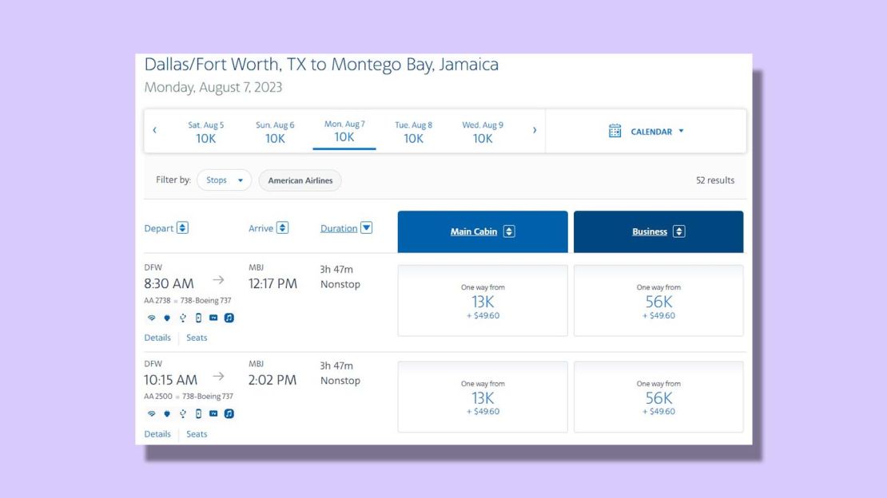This screenshot has height=498, width=887.
Task: Choose 56K Business fare for 10:15 AM flight
Action: [x=658, y=397]
